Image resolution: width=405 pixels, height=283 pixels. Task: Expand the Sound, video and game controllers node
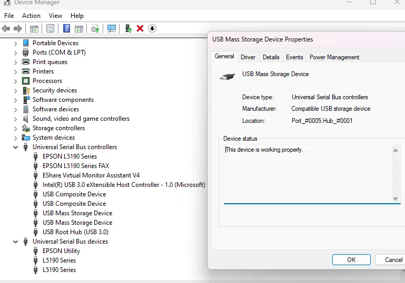15,119
